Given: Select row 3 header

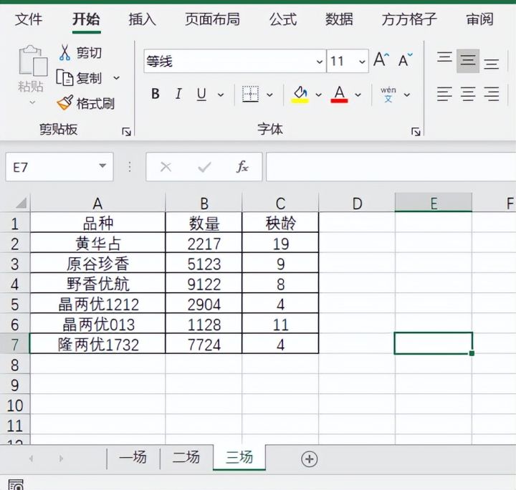Looking at the screenshot, I should pos(15,264).
